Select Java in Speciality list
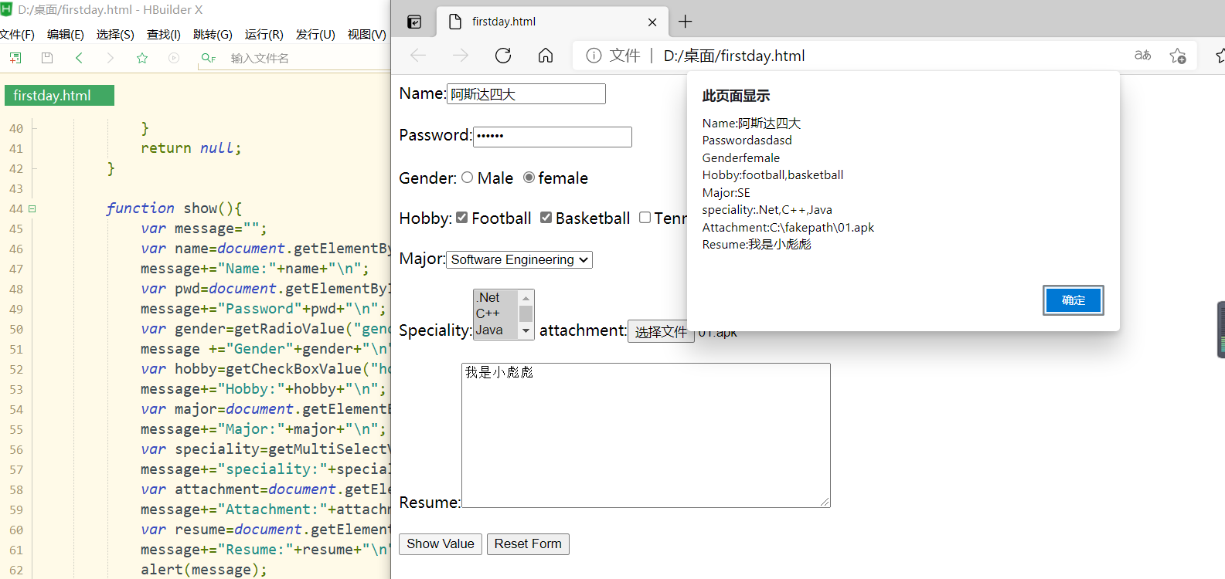1225x579 pixels. (x=495, y=330)
